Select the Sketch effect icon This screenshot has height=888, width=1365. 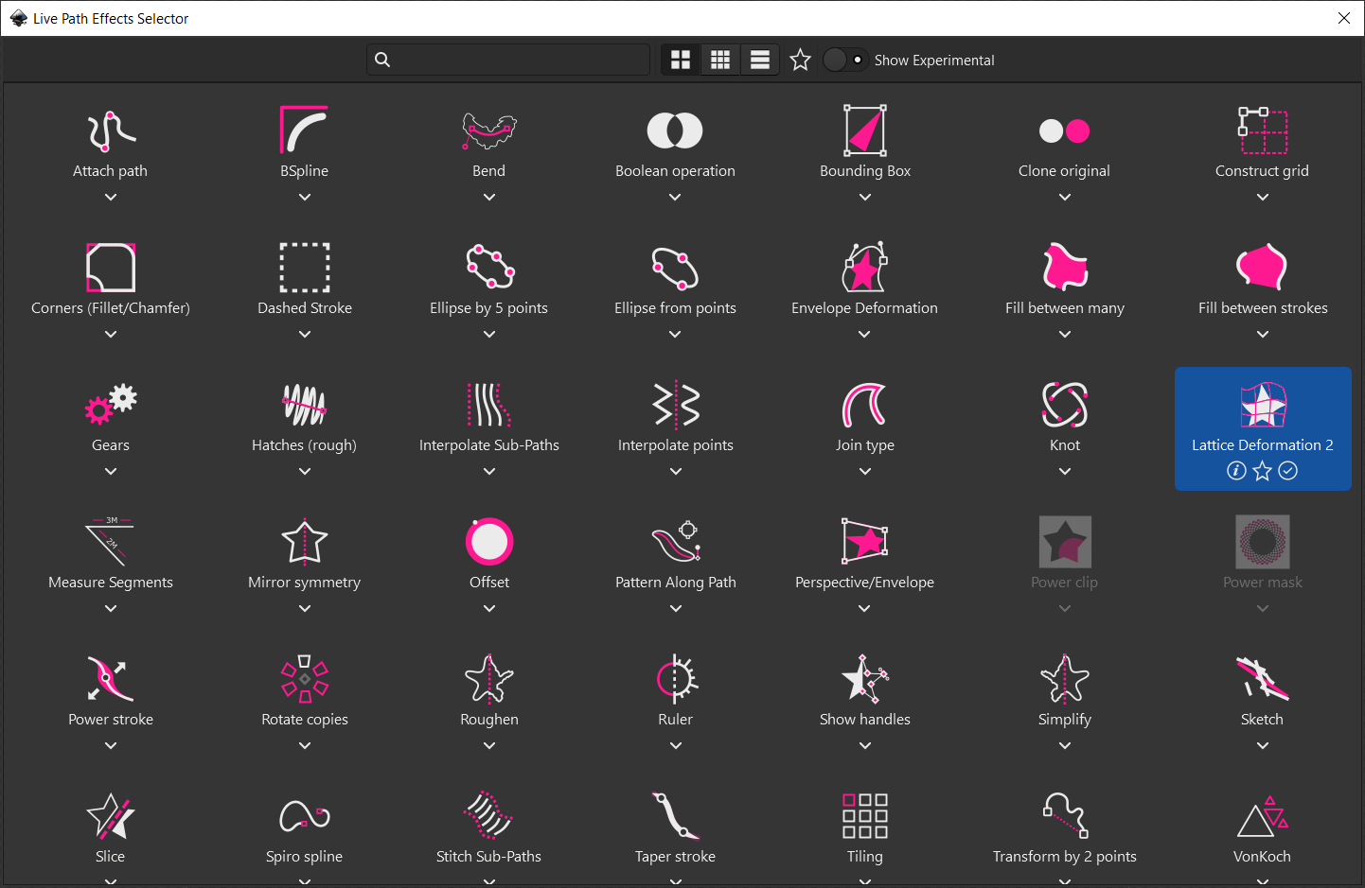click(1263, 679)
